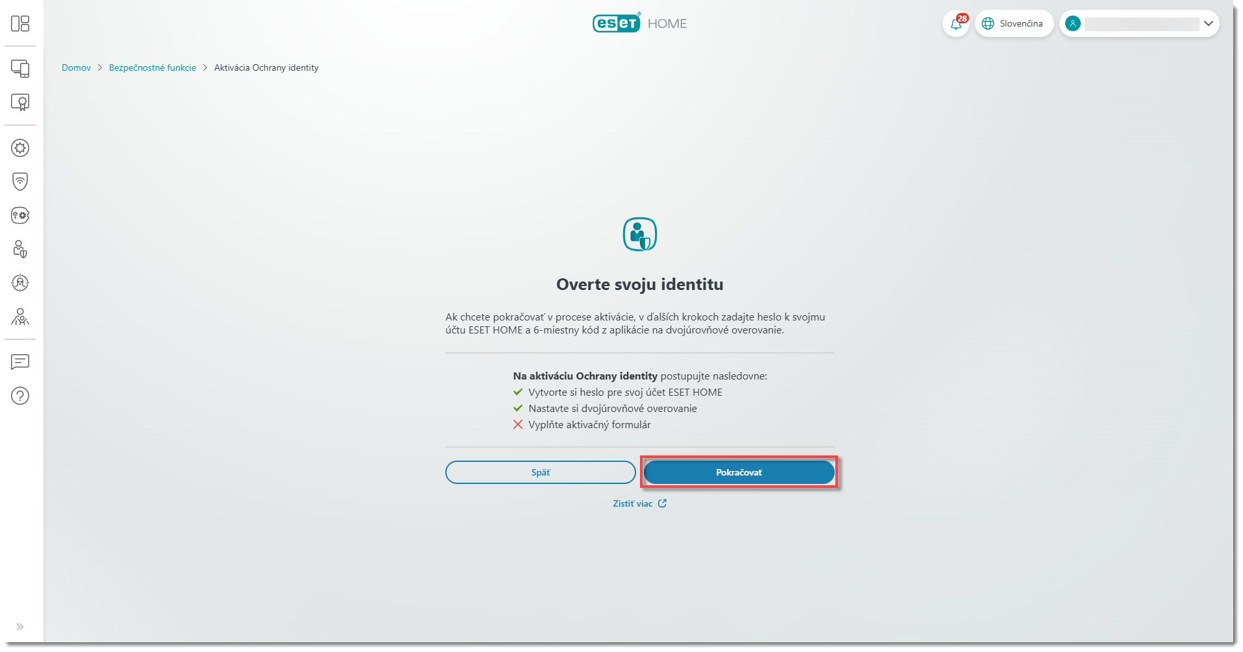The image size is (1243, 652).
Task: Open the dashboard overview icon in sidebar
Action: (20, 24)
